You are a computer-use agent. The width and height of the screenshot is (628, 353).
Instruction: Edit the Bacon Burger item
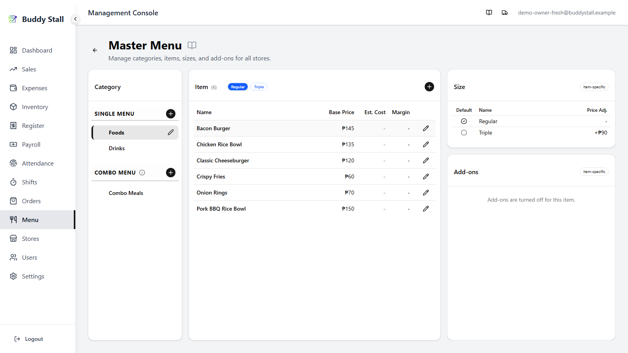(x=426, y=128)
